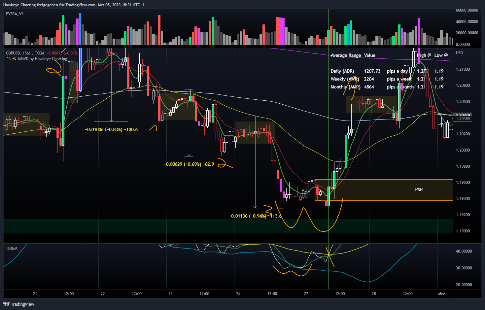Click the 1.20000 price axis label
Image resolution: width=485 pixels, height=310 pixels.
(463, 150)
